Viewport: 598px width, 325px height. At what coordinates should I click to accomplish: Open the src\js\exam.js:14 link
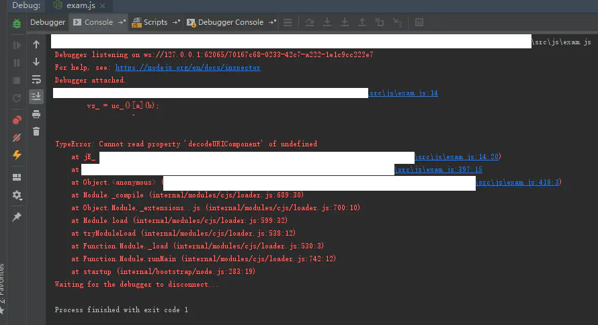click(404, 93)
